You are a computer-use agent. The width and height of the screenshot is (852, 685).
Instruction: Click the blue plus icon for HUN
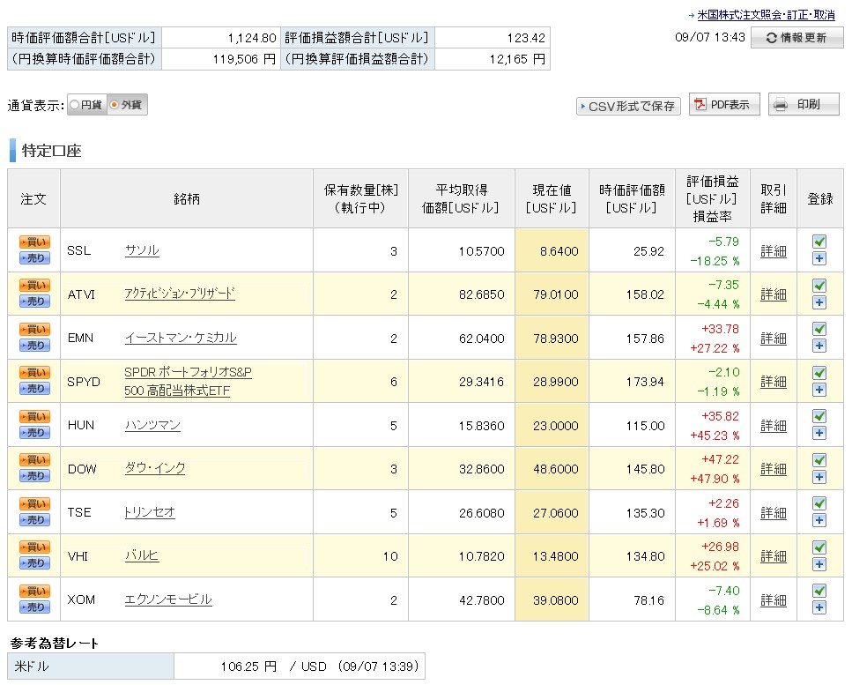pos(819,433)
